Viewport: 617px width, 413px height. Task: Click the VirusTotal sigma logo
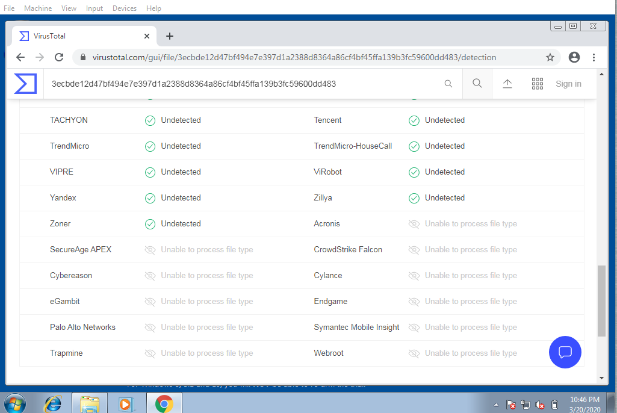(x=25, y=84)
